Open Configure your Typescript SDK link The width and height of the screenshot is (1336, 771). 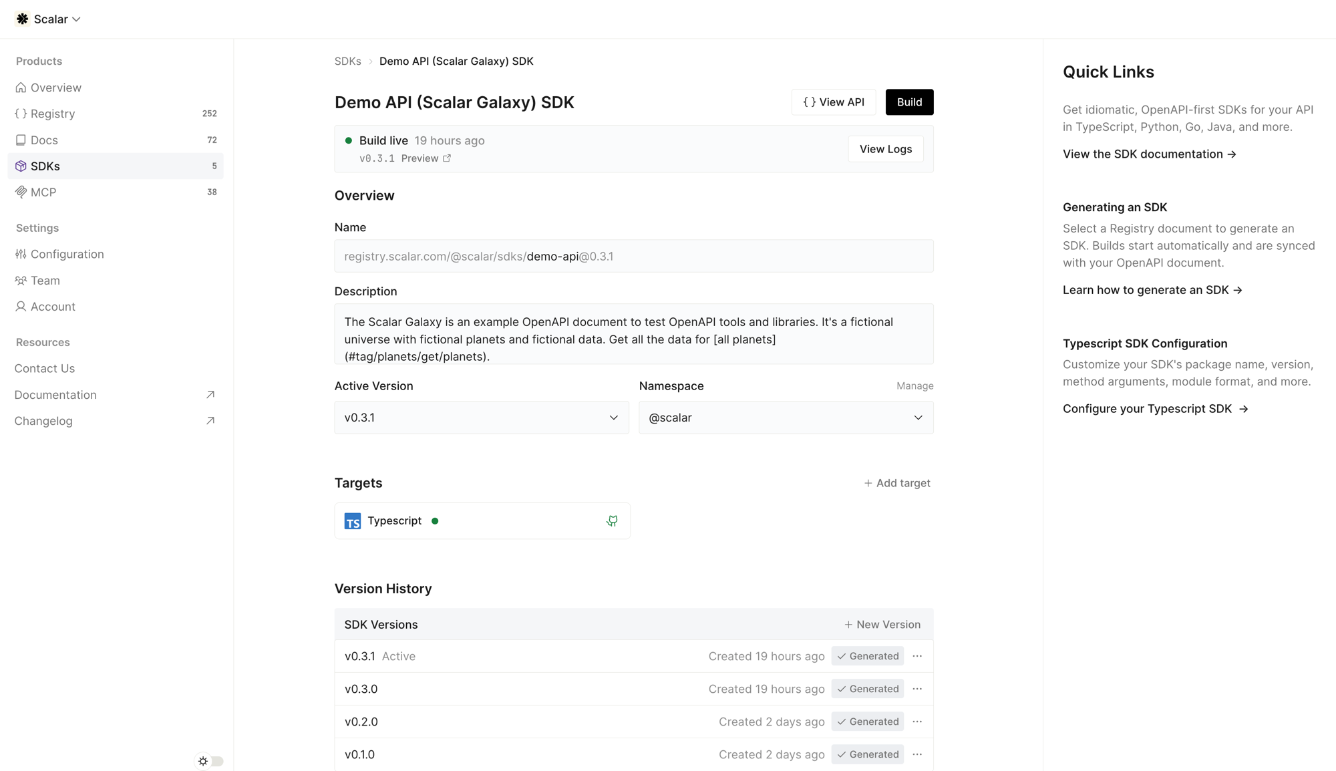[x=1156, y=409]
